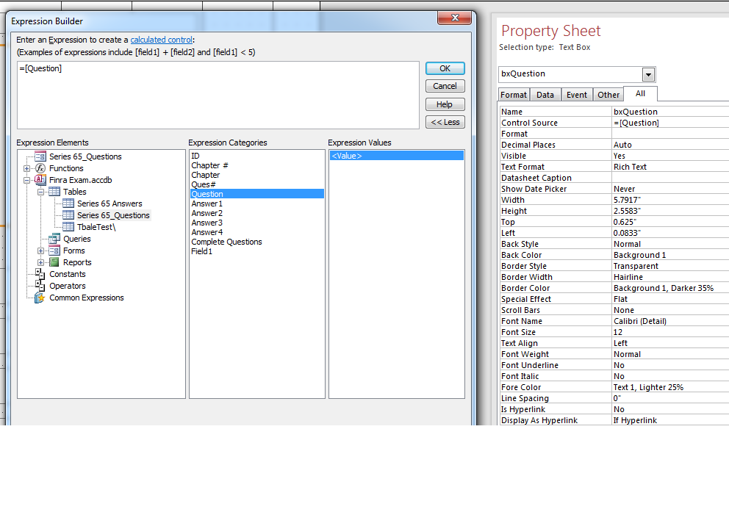This screenshot has height=526, width=729.
Task: Click the Display As Hyperlink value
Action: point(670,420)
